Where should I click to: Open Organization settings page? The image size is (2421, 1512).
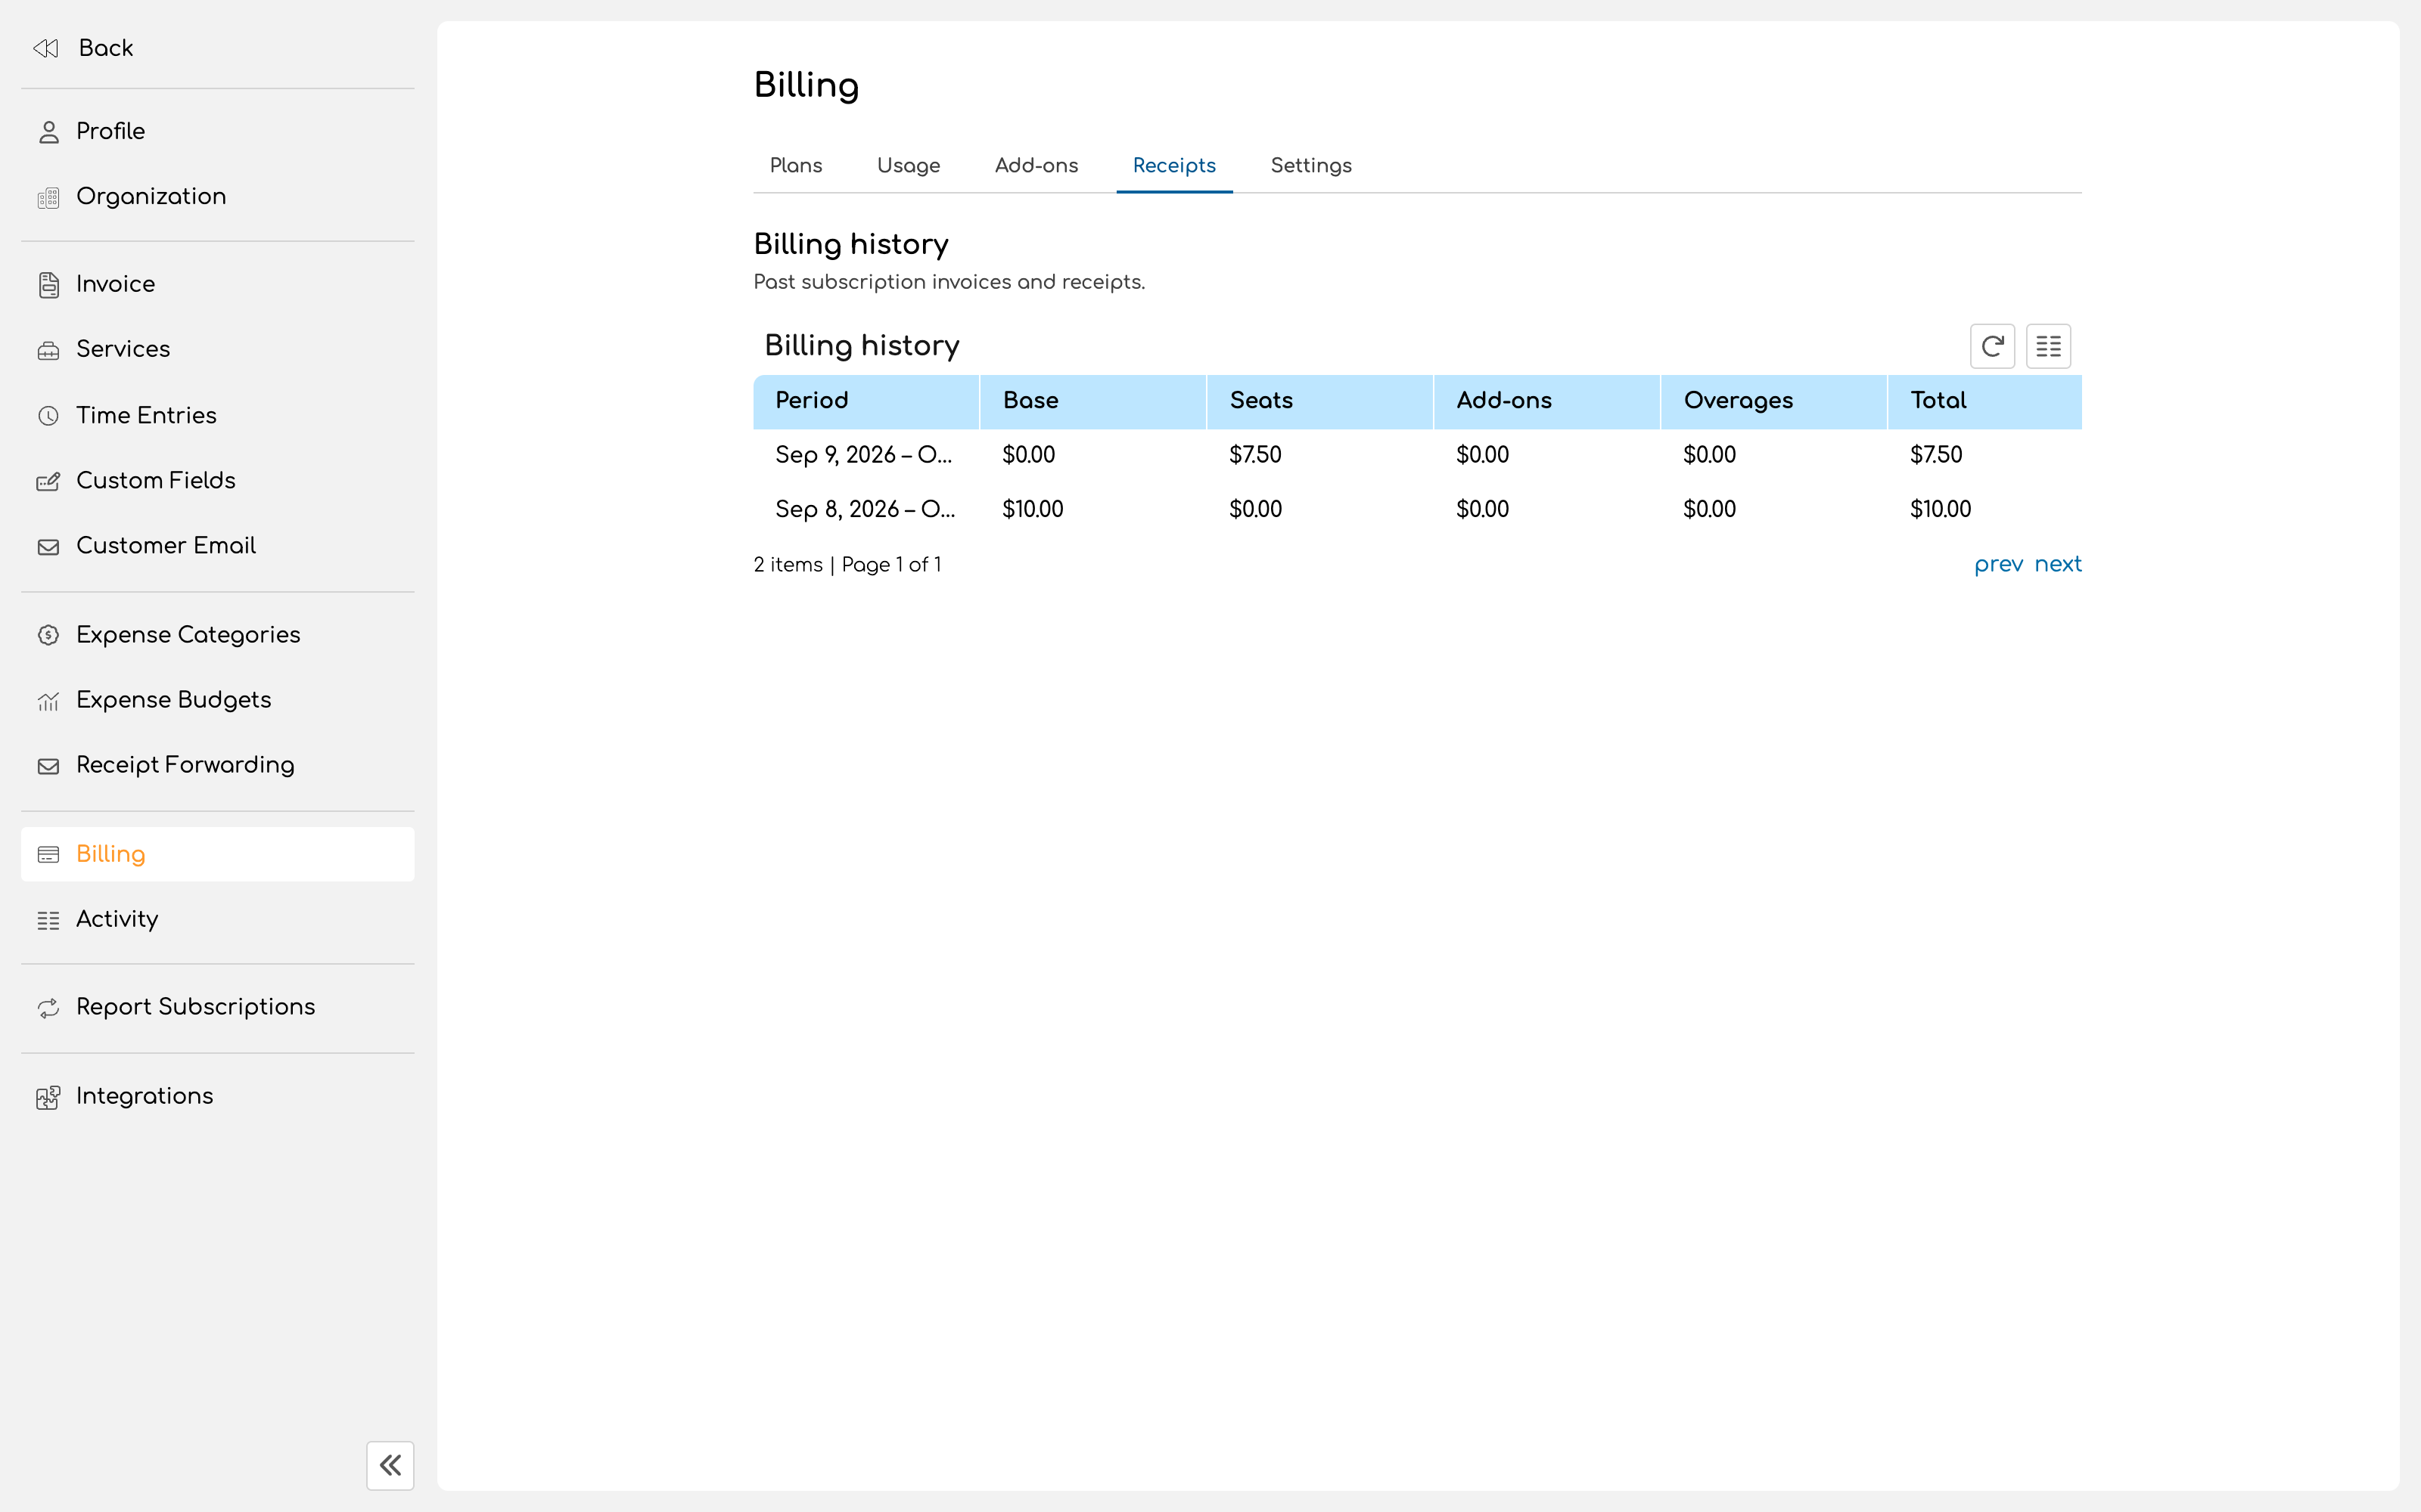coord(217,196)
